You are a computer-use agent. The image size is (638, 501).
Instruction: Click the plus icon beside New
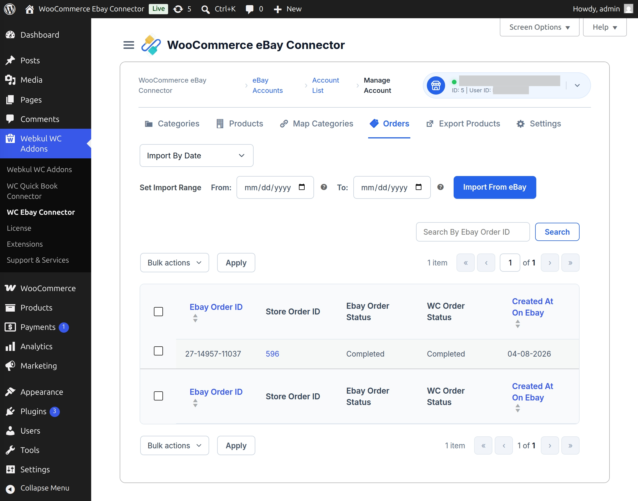coord(277,9)
